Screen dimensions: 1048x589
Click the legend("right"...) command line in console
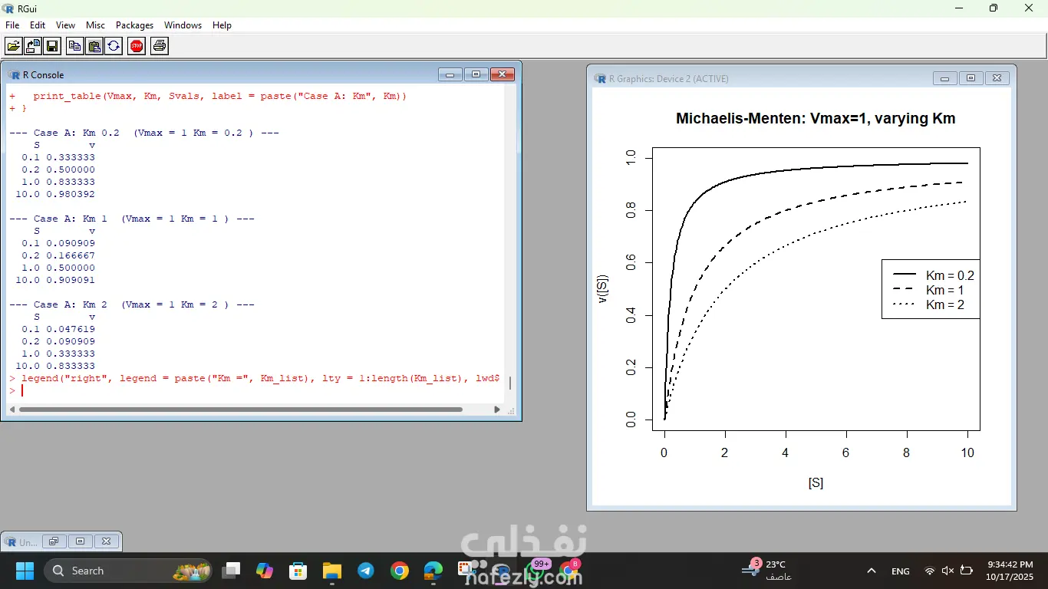[x=255, y=378]
